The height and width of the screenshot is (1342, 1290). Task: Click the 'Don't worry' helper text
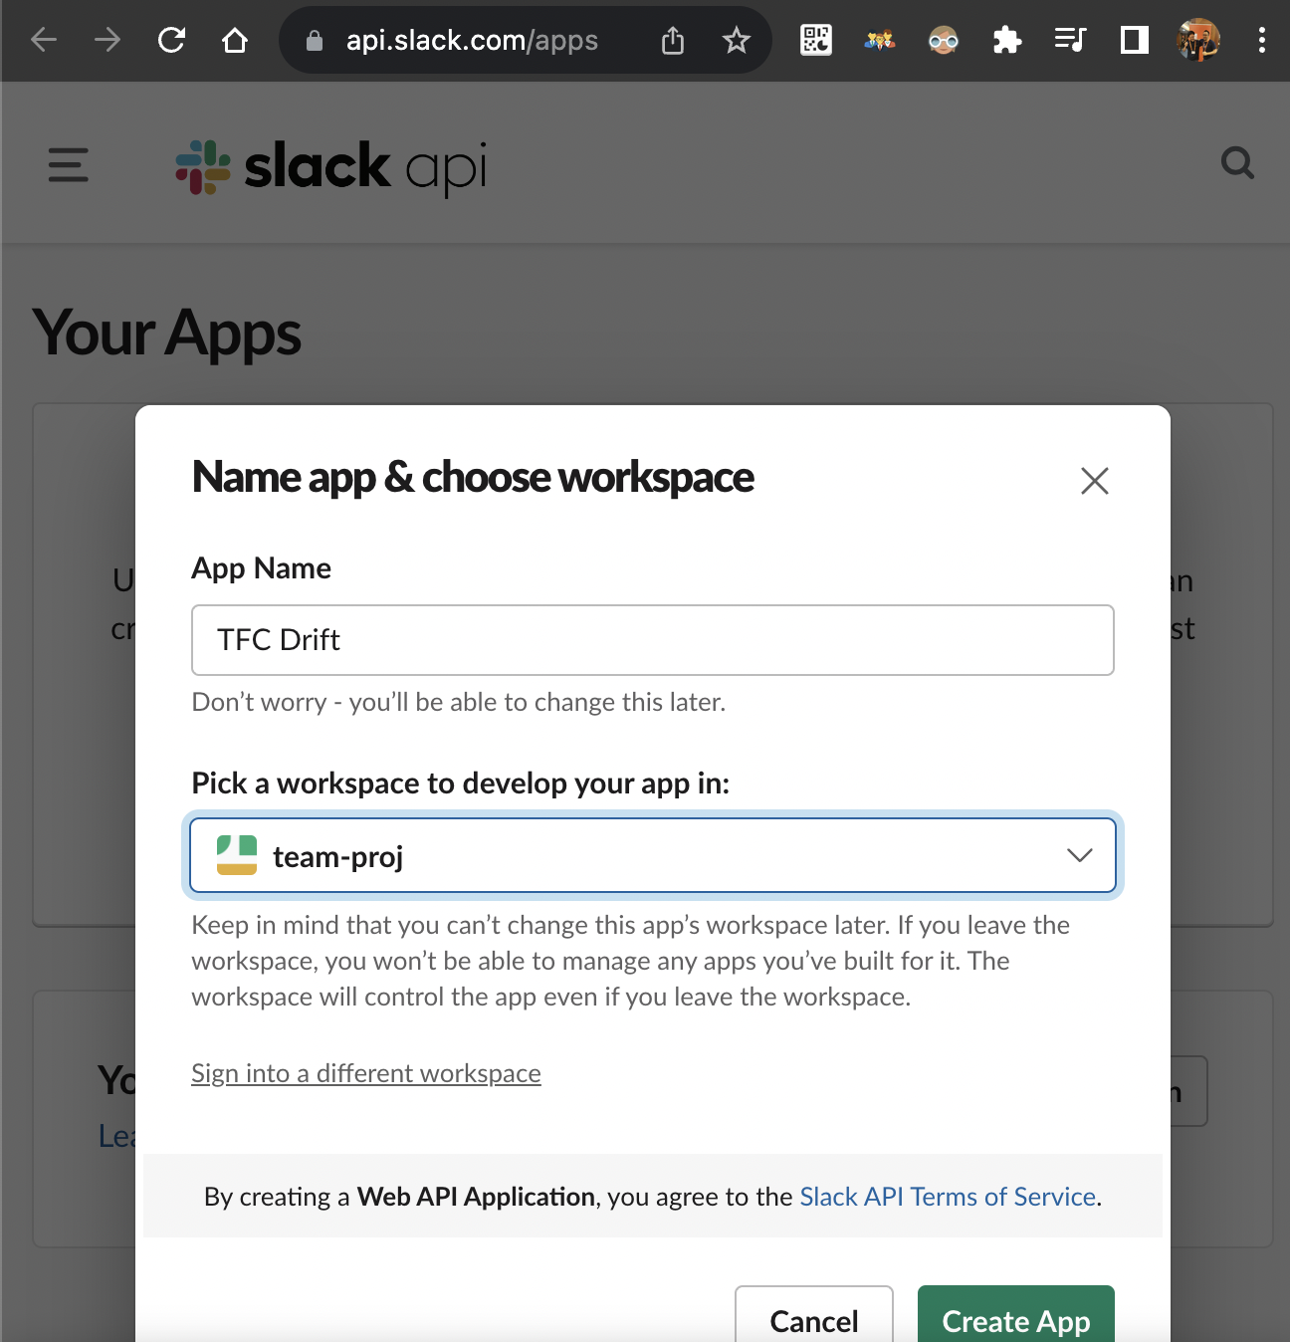459,702
